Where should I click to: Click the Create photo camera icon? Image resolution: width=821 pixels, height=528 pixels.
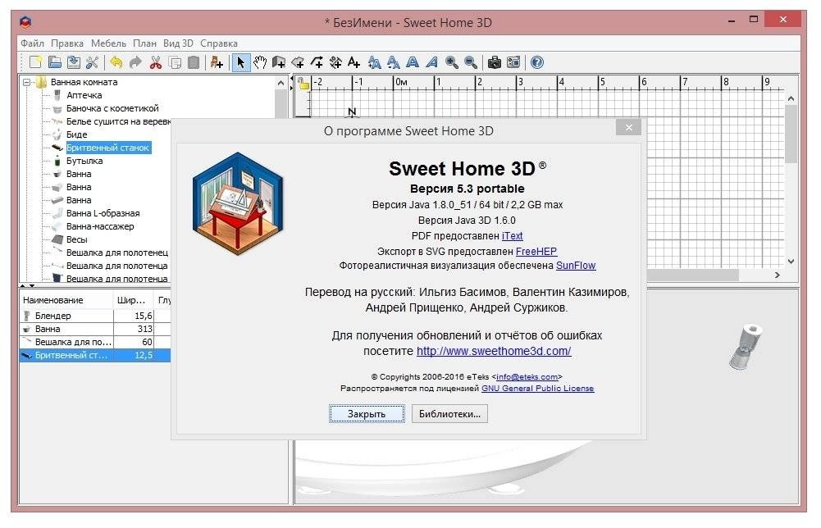click(x=495, y=62)
